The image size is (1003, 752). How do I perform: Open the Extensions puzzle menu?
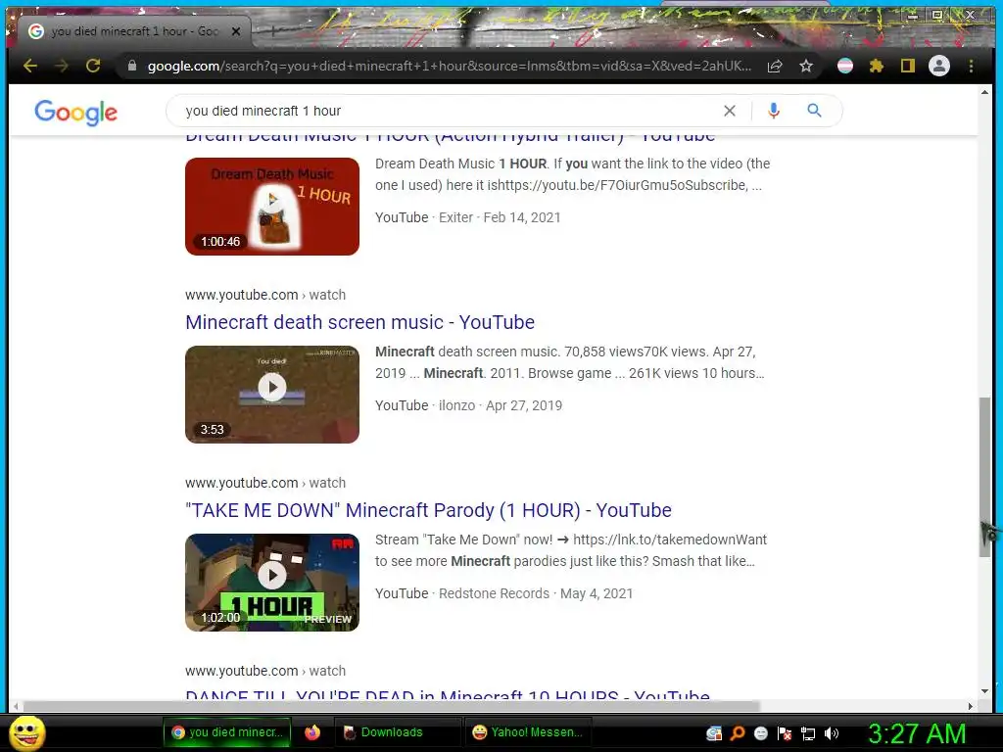[877, 66]
